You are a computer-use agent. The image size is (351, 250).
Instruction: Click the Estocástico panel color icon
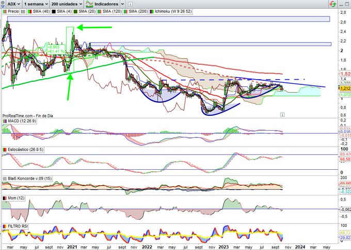click(5, 150)
